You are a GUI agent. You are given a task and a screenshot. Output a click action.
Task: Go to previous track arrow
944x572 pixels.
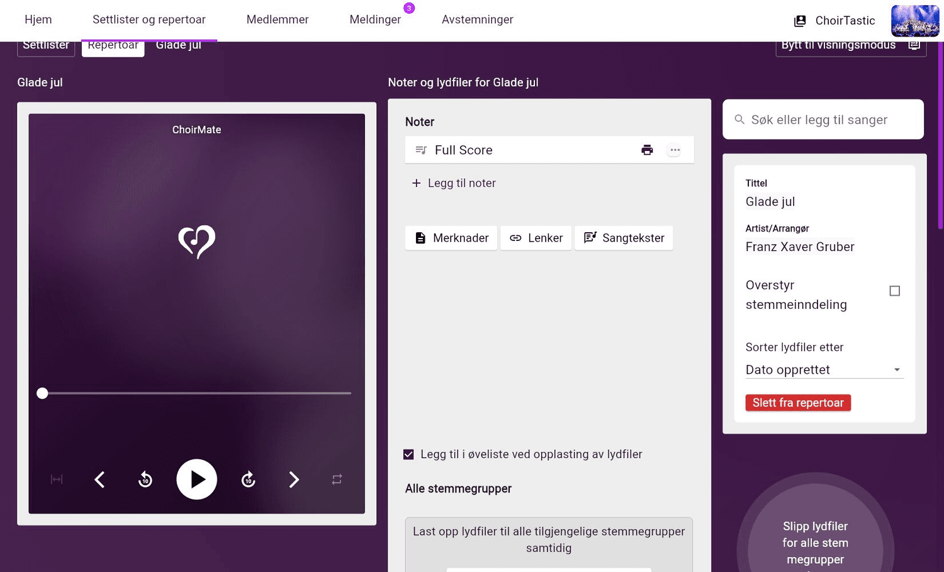pos(99,479)
